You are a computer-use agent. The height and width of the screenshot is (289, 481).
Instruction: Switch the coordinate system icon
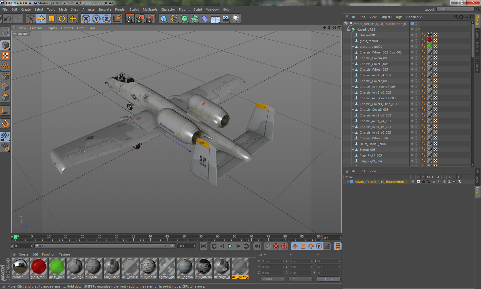click(117, 19)
